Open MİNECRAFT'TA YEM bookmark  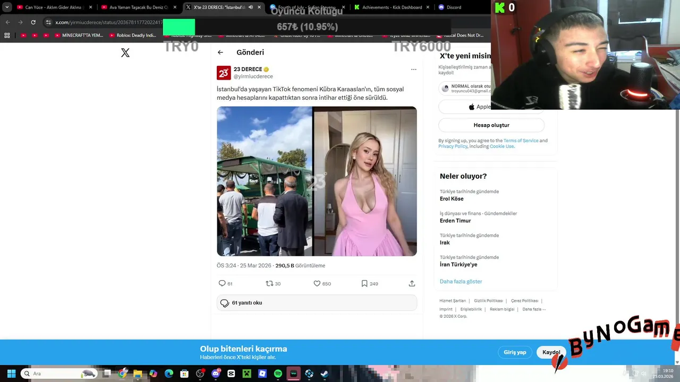pos(78,36)
